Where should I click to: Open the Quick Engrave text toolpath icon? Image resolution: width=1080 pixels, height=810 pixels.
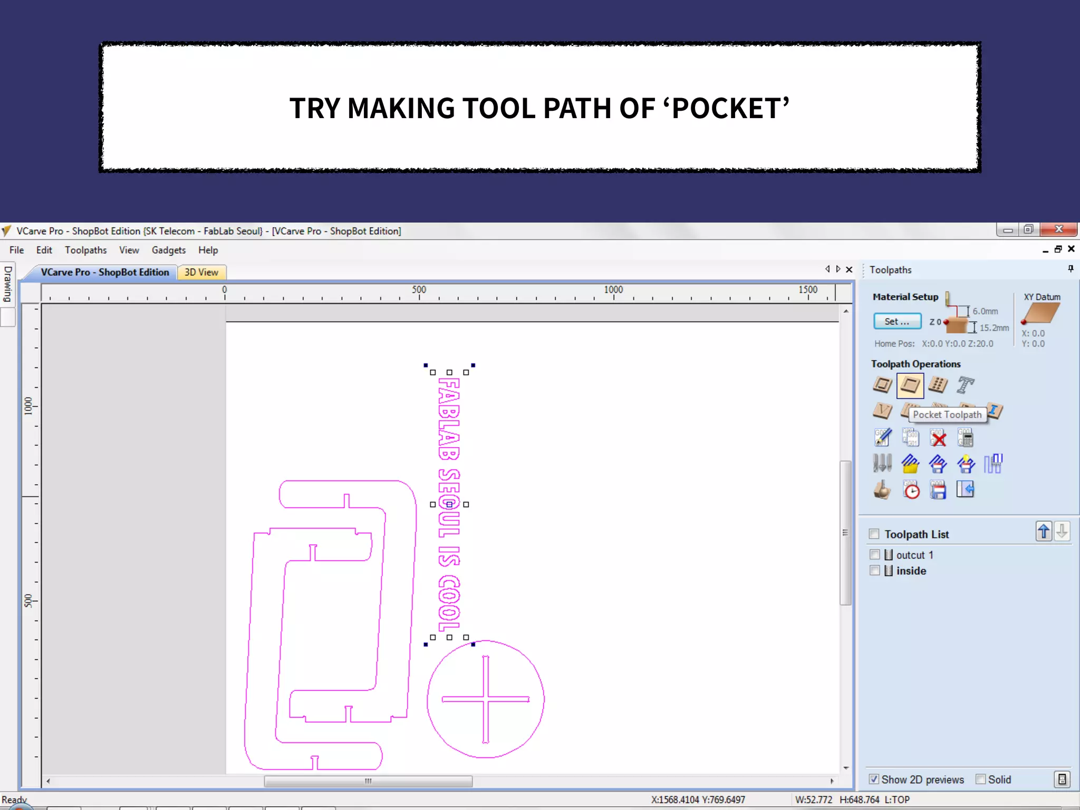[965, 385]
